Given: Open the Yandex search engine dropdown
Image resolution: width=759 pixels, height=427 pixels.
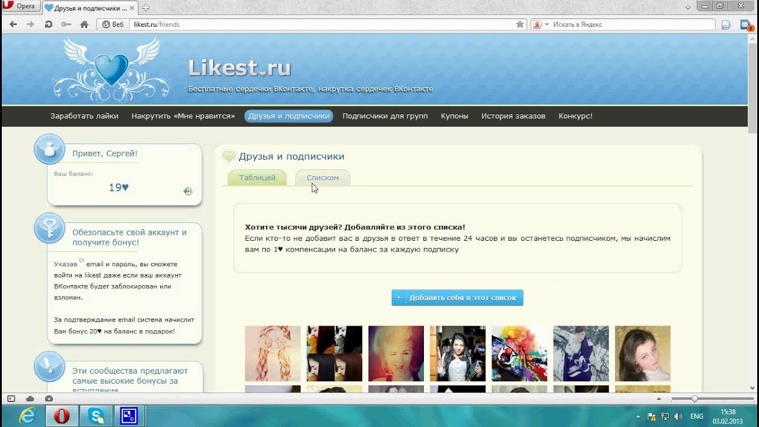Looking at the screenshot, I should [547, 24].
